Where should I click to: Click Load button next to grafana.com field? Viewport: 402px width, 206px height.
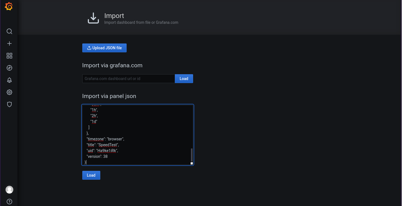tap(184, 79)
